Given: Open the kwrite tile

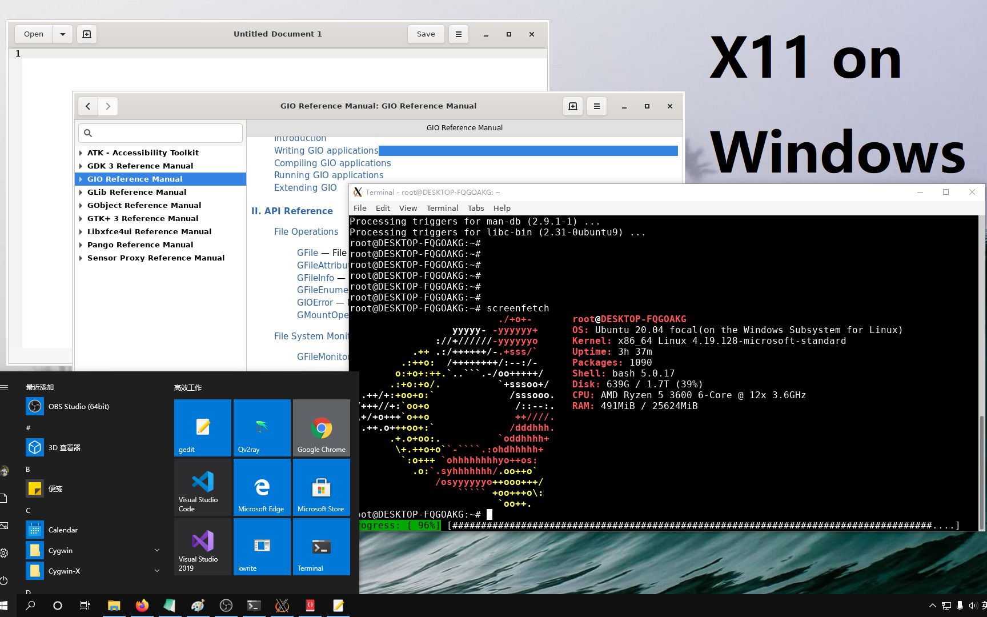Looking at the screenshot, I should pyautogui.click(x=262, y=547).
